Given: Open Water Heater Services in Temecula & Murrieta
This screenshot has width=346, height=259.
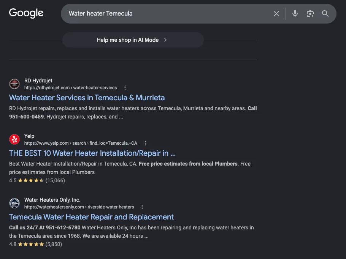Looking at the screenshot, I should 87,98.
